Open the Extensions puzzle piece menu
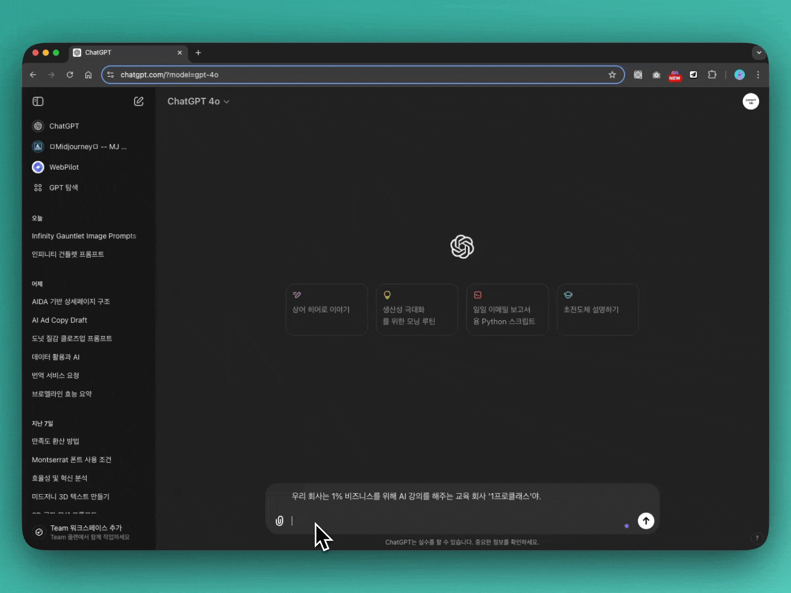The image size is (791, 593). point(712,75)
